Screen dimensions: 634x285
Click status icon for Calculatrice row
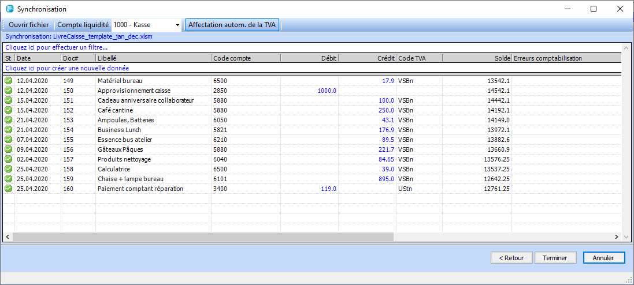coord(8,169)
